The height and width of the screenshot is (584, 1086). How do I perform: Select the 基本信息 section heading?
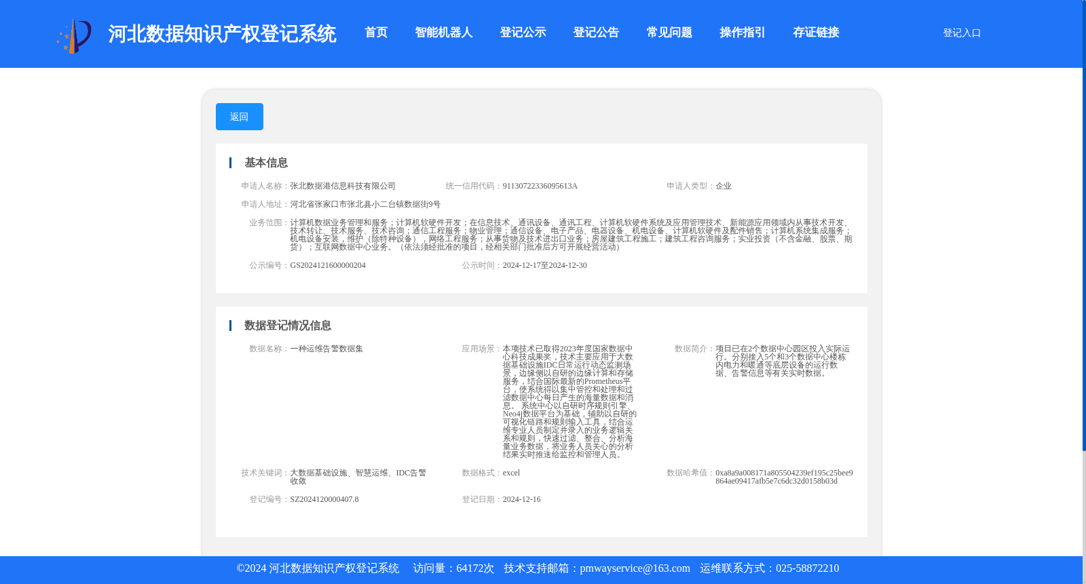point(266,163)
